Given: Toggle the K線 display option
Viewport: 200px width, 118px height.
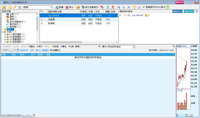Looking at the screenshot, I should pos(72,46).
